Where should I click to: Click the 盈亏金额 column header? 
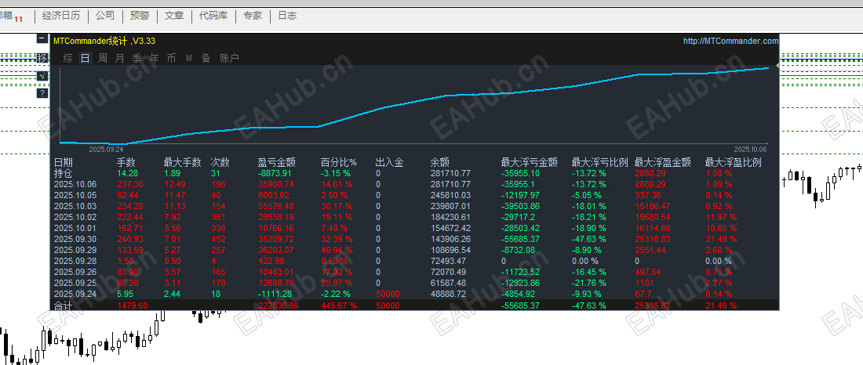277,163
